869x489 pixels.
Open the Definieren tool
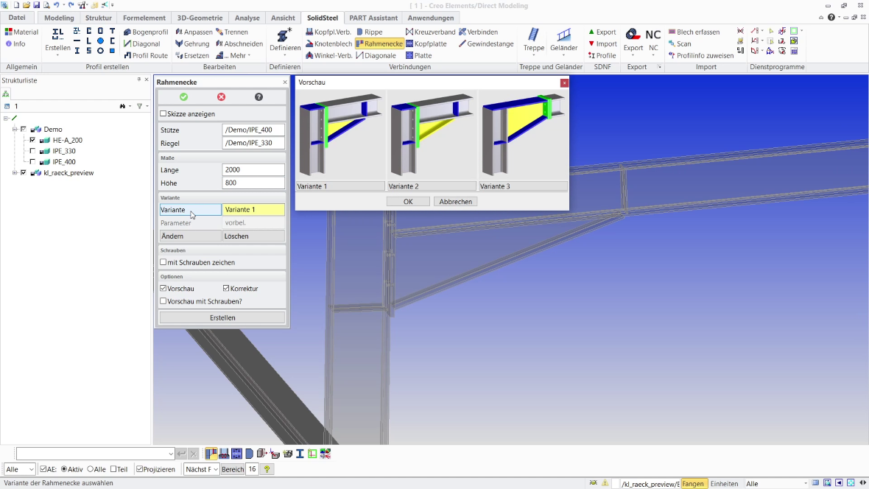click(285, 41)
